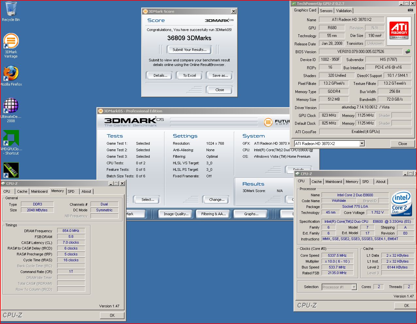The height and width of the screenshot is (324, 417).
Task: Open Cache tab in left CPU-Z window
Action: pos(22,191)
